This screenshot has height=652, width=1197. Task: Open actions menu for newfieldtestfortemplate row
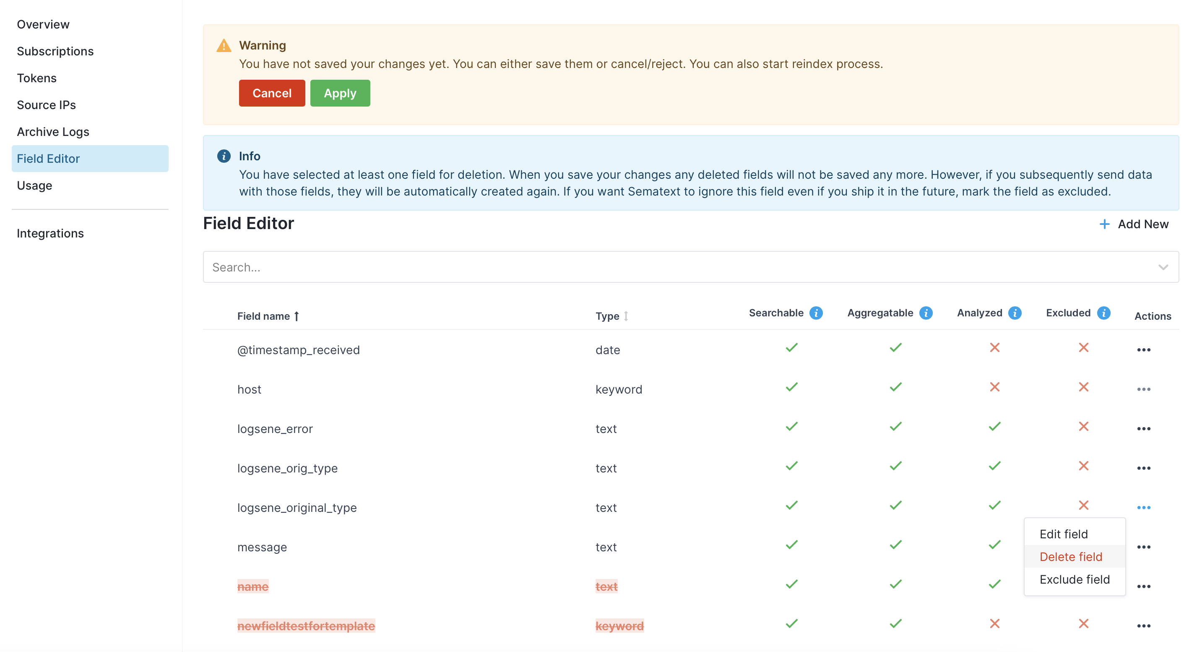(1144, 626)
